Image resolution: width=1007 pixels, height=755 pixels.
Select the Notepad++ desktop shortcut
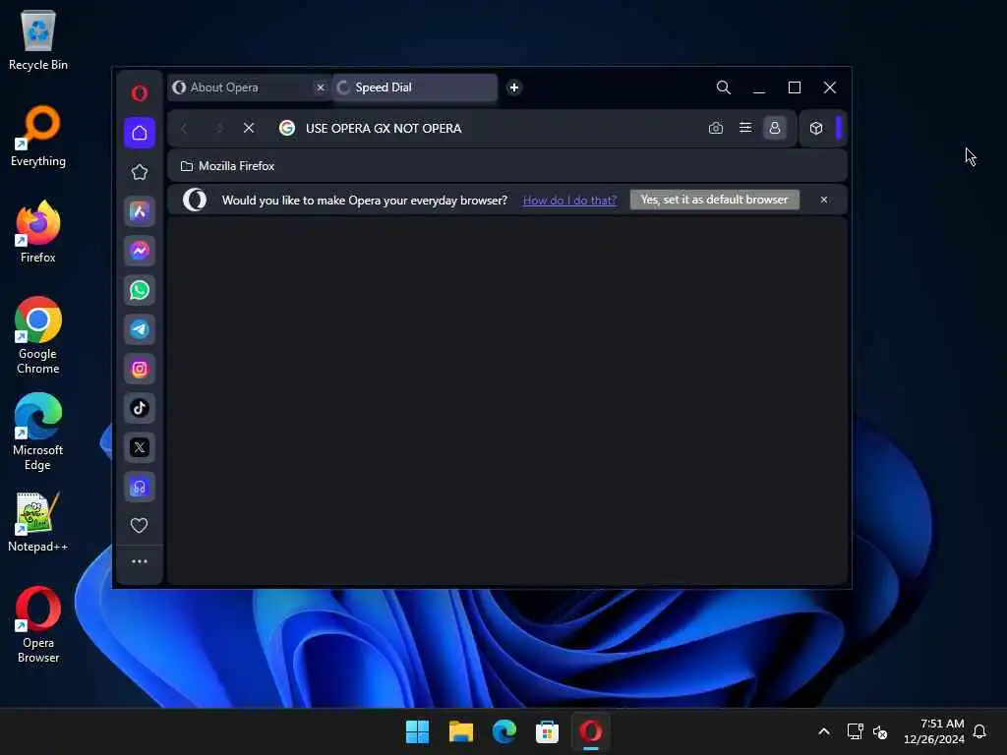pos(38,523)
